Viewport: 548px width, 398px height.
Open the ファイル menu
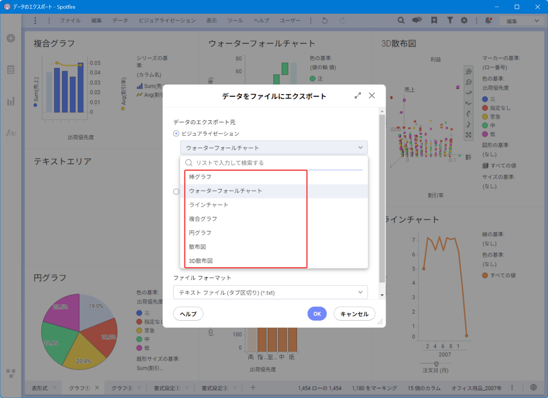70,20
